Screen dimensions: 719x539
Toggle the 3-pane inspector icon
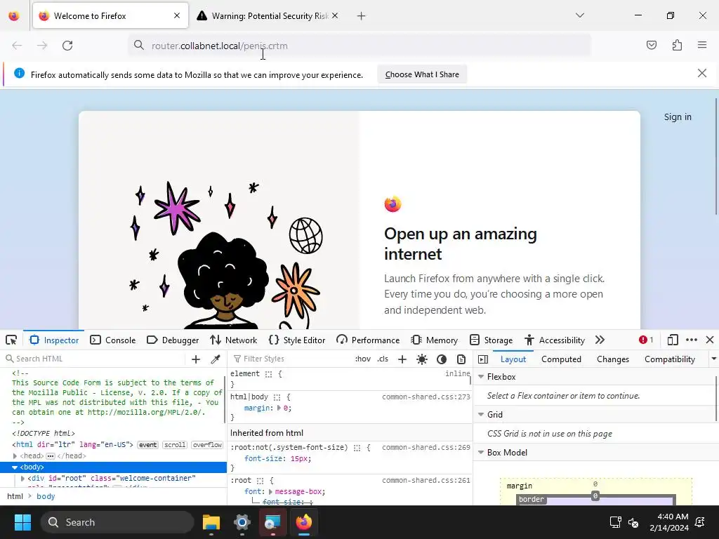coord(483,359)
